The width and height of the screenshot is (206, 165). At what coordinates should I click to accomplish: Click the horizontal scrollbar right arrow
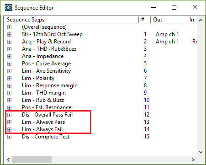[193, 160]
